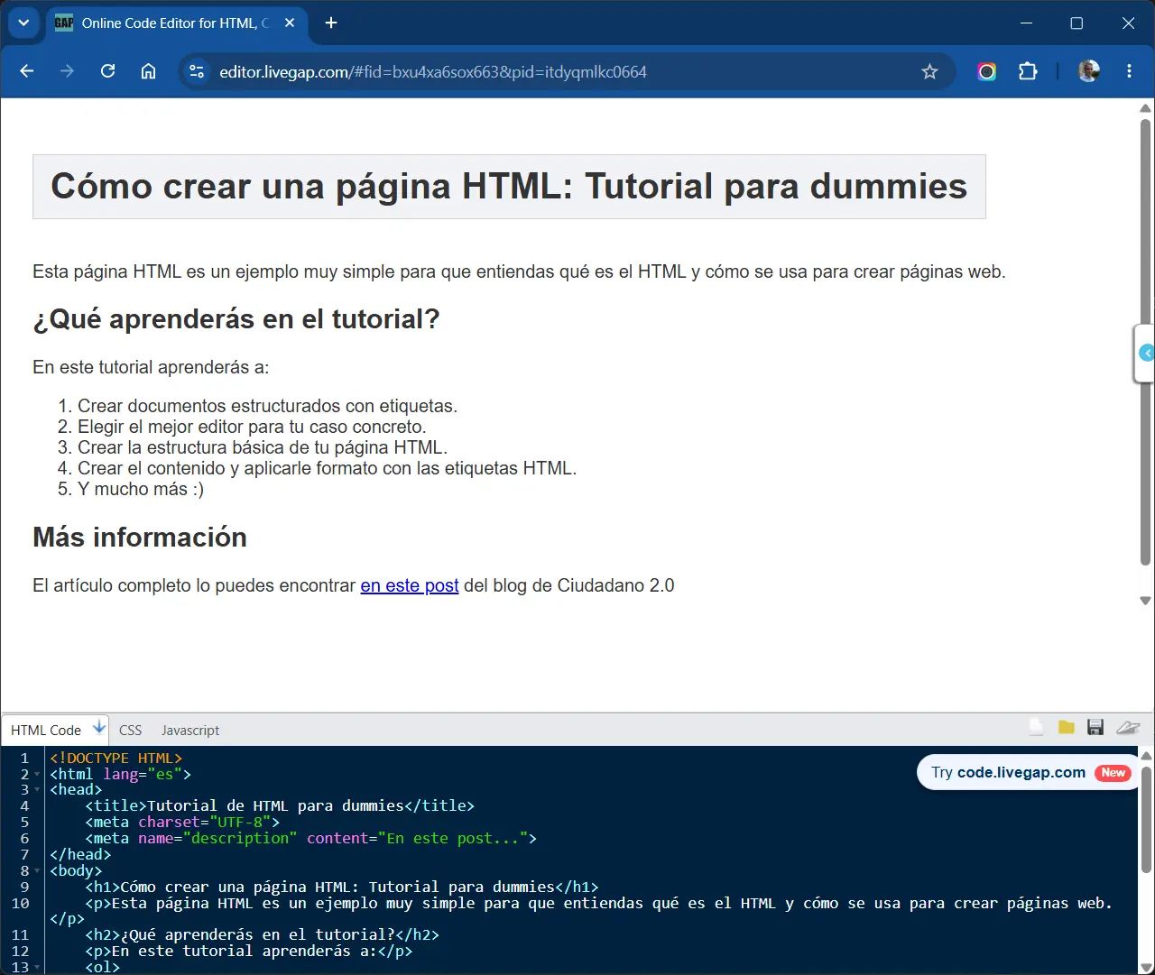The image size is (1155, 975).
Task: Click the paper plane share icon
Action: [x=1128, y=727]
